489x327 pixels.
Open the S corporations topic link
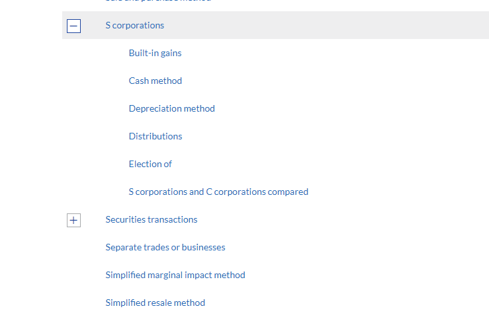point(134,25)
